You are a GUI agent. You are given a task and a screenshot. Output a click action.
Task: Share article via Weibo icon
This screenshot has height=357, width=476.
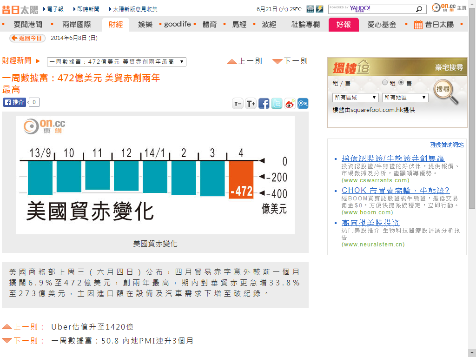tap(290, 104)
